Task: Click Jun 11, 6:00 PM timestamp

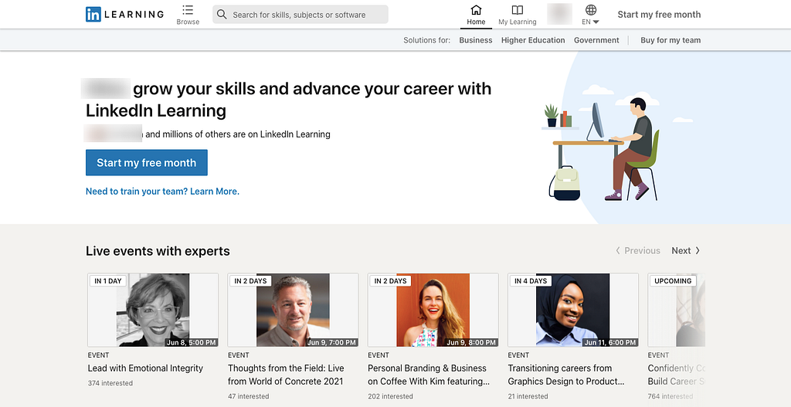Action: tap(610, 342)
